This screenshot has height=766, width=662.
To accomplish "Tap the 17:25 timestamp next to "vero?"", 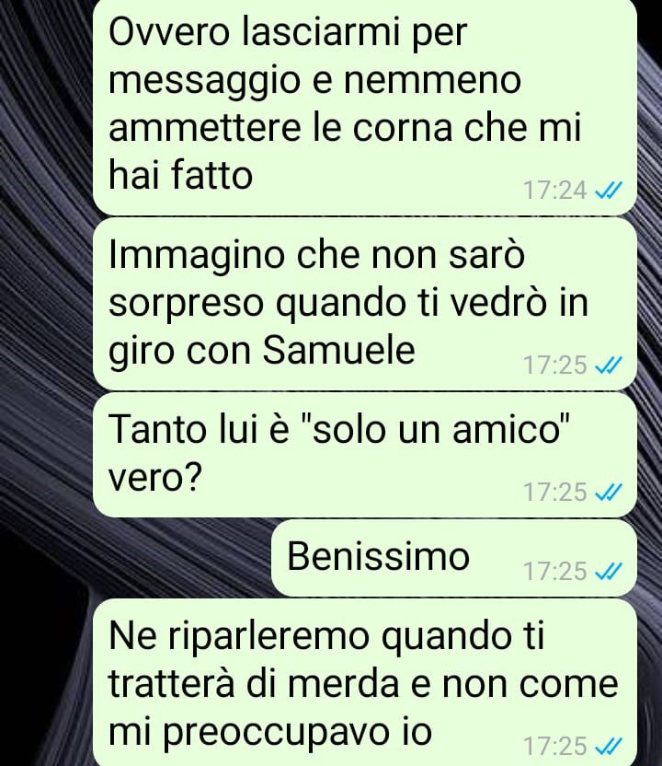I will tap(554, 492).
